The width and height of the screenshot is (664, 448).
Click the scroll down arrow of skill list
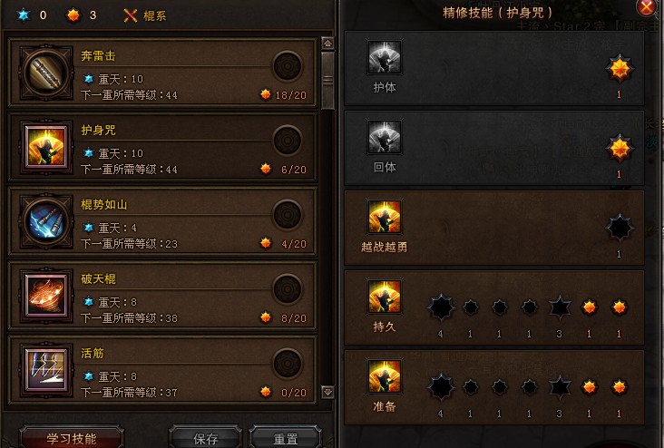327,392
